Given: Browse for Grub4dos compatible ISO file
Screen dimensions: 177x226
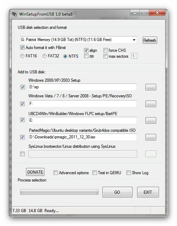Looking at the screenshot, I should point(151,137).
